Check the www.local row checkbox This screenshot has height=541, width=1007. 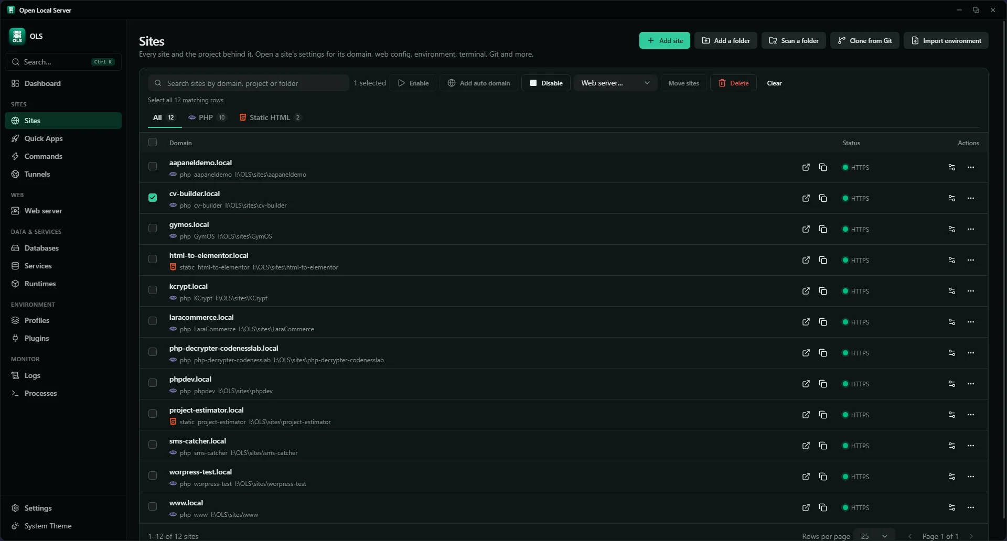click(153, 506)
